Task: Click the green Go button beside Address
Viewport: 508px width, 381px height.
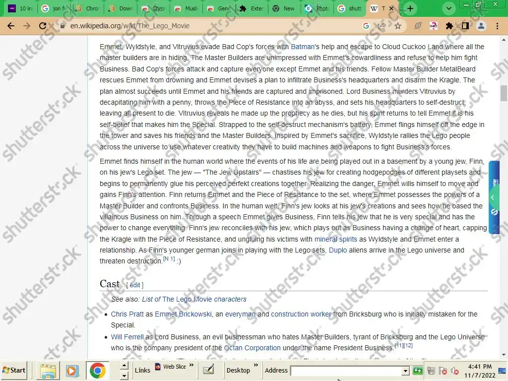Action: (418, 371)
